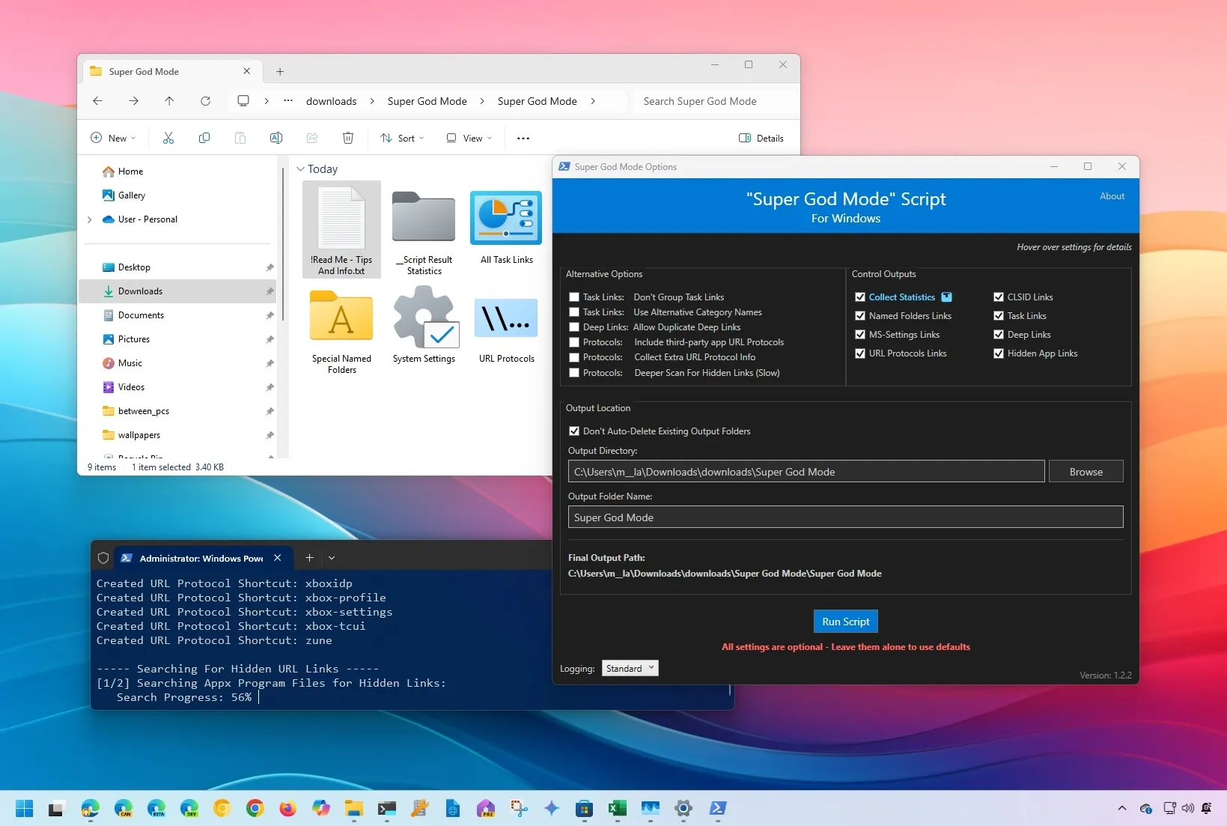Open the New dropdown in File Explorer

point(113,138)
